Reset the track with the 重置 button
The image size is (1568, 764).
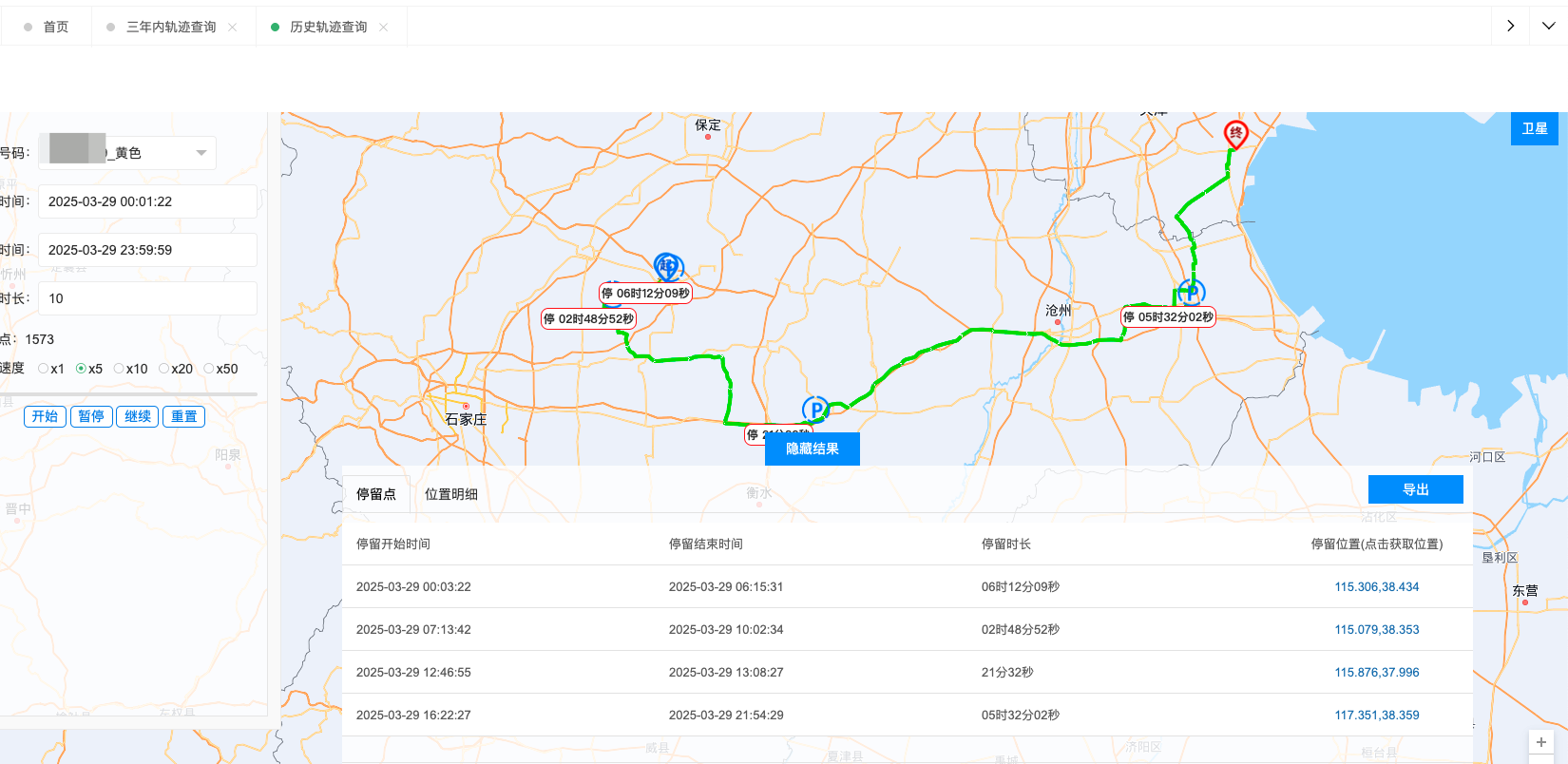(x=184, y=416)
